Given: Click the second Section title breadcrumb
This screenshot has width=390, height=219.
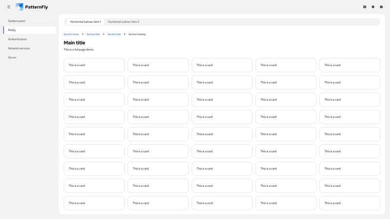Looking at the screenshot, I should tap(114, 34).
